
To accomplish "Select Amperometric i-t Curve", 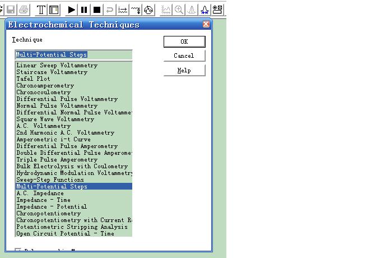I will (73, 139).
